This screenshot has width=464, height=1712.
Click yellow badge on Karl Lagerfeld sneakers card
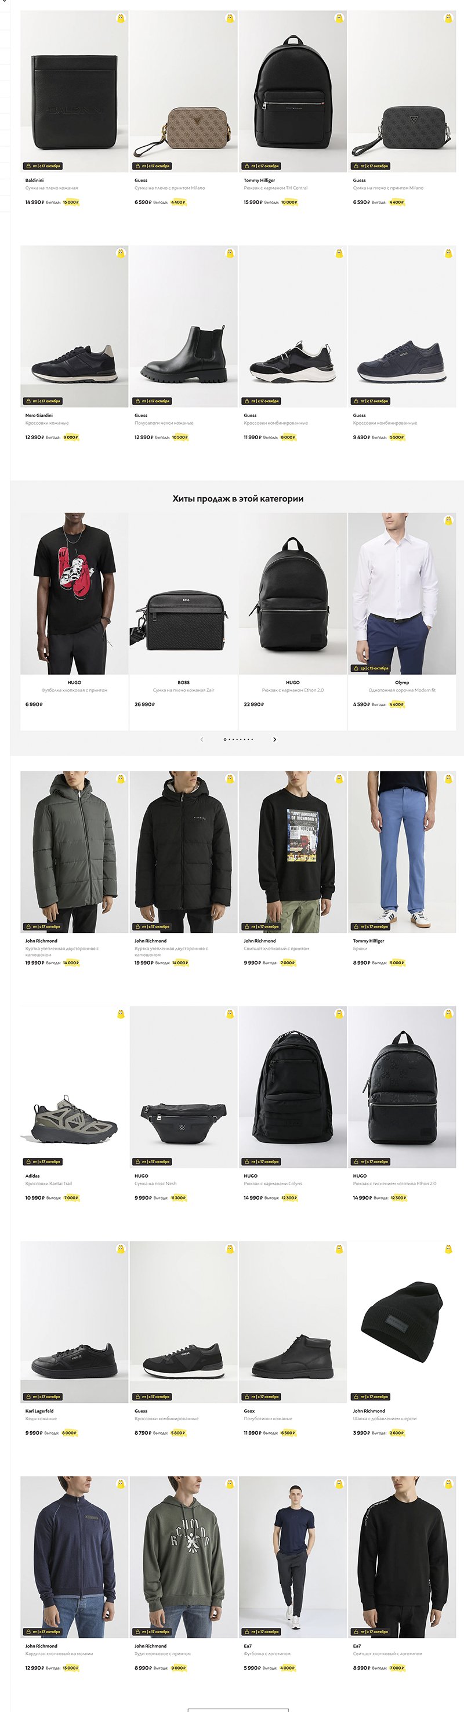click(x=120, y=1248)
